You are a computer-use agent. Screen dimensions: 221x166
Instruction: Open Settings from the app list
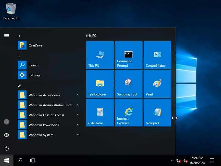pyautogui.click(x=49, y=75)
